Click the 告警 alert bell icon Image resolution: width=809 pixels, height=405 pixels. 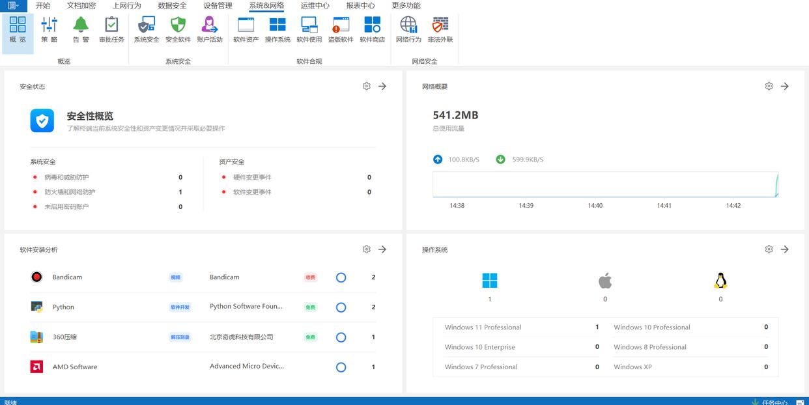[81, 29]
